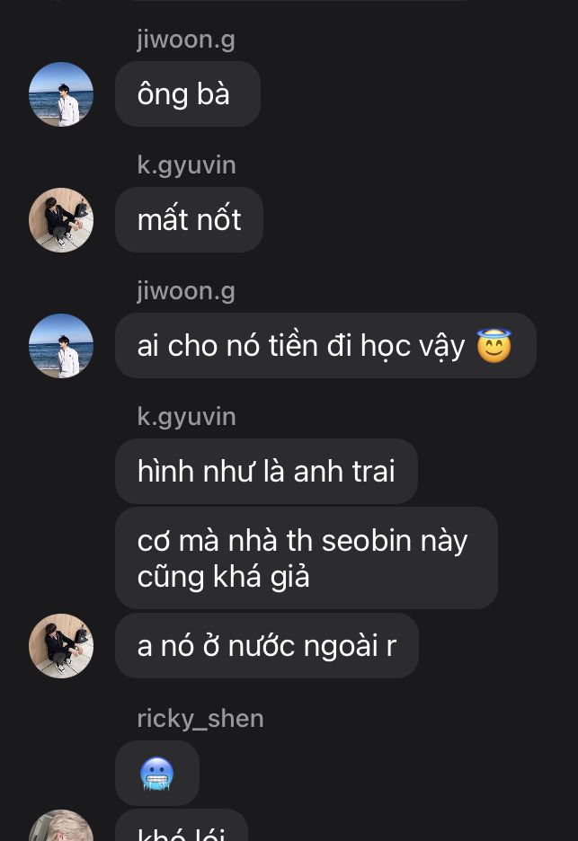This screenshot has height=841, width=578.
Task: Select the "ông bà" message bubble
Action: coord(188,93)
